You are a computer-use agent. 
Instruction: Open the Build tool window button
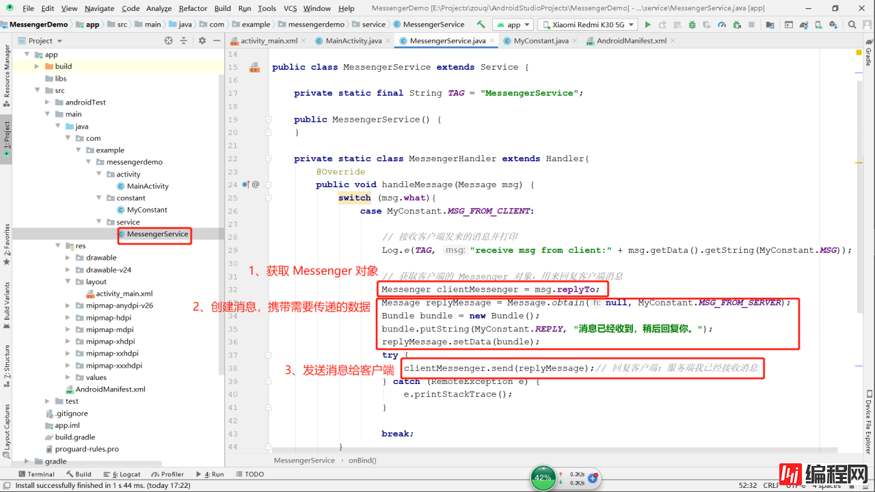click(79, 474)
